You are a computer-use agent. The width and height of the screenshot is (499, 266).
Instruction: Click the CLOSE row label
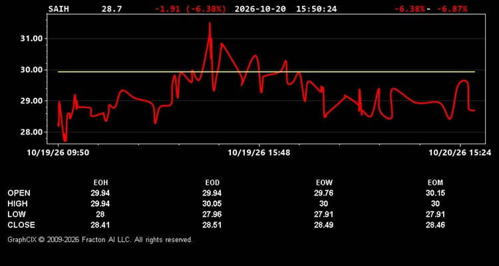pyautogui.click(x=21, y=225)
